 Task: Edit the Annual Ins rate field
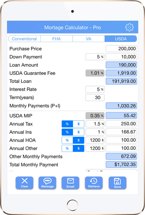pos(95,132)
